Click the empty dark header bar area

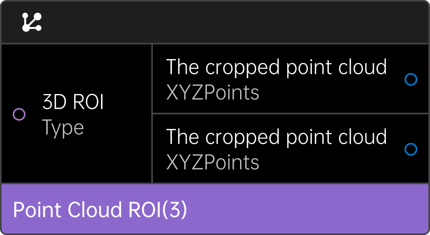coord(239,22)
